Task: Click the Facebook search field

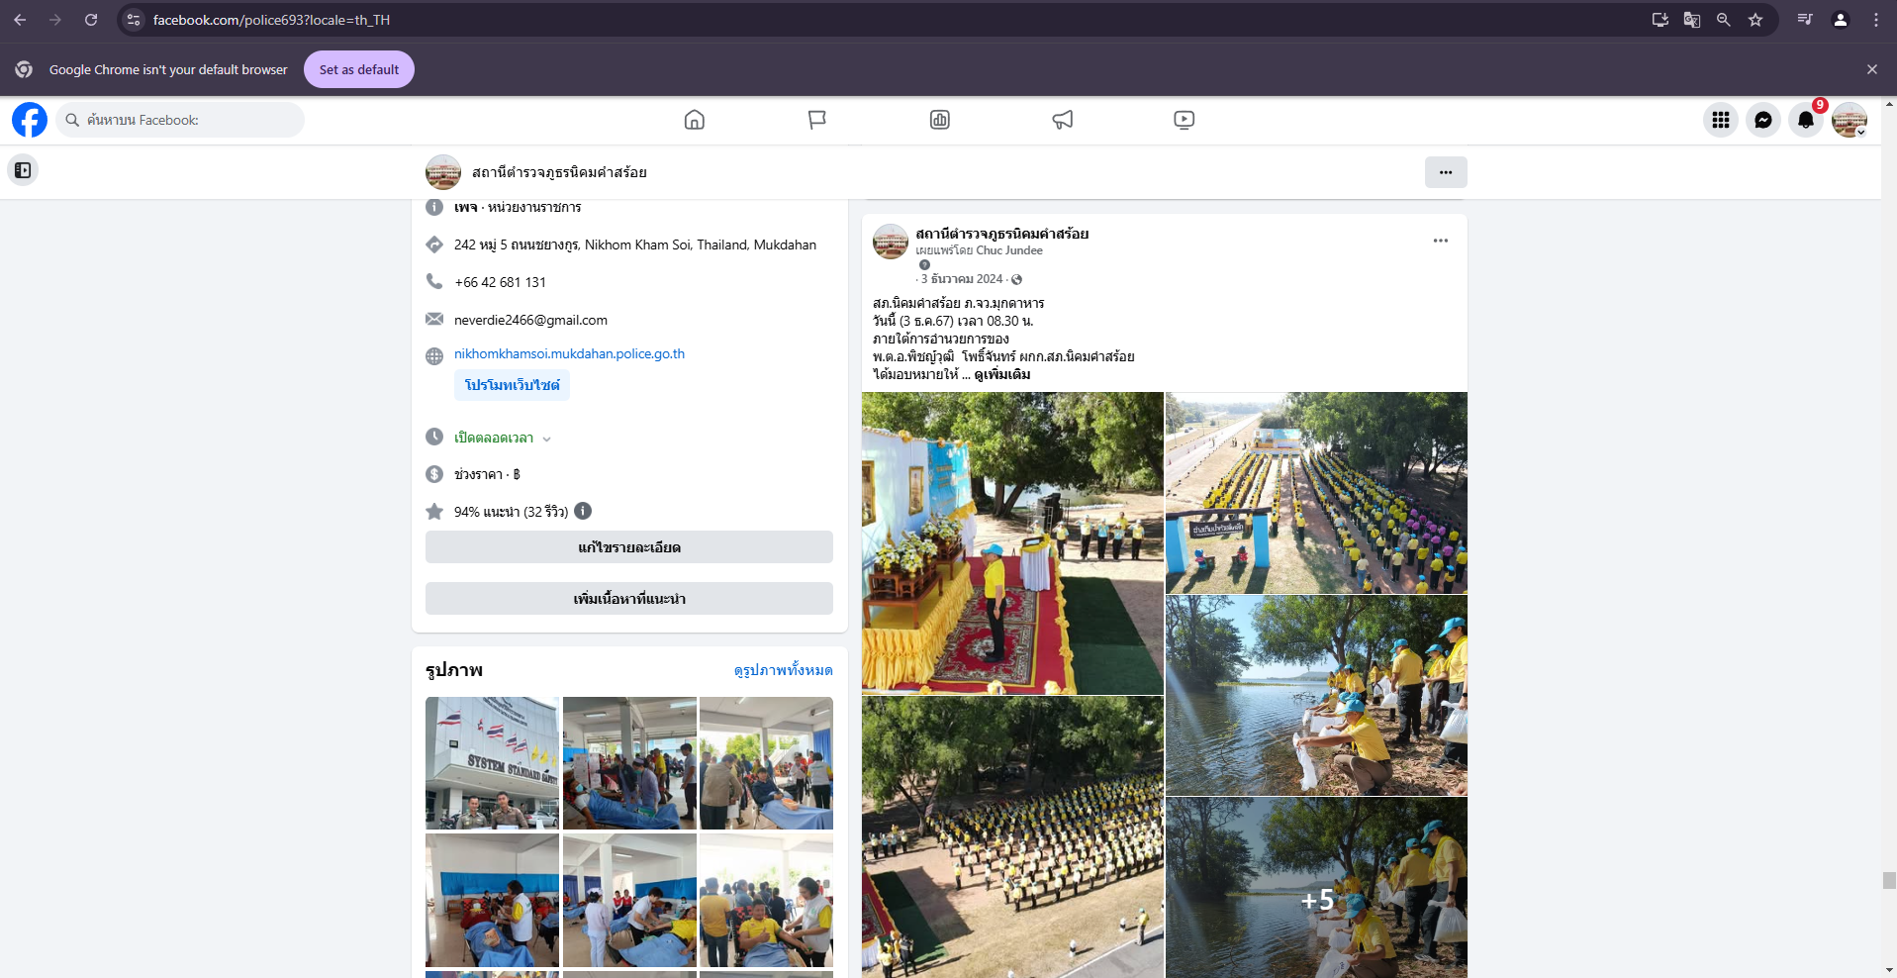Action: [183, 120]
